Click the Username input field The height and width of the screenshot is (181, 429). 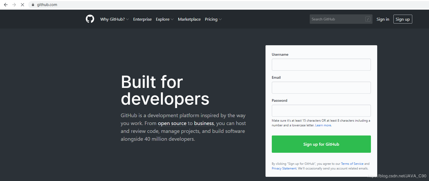point(321,65)
